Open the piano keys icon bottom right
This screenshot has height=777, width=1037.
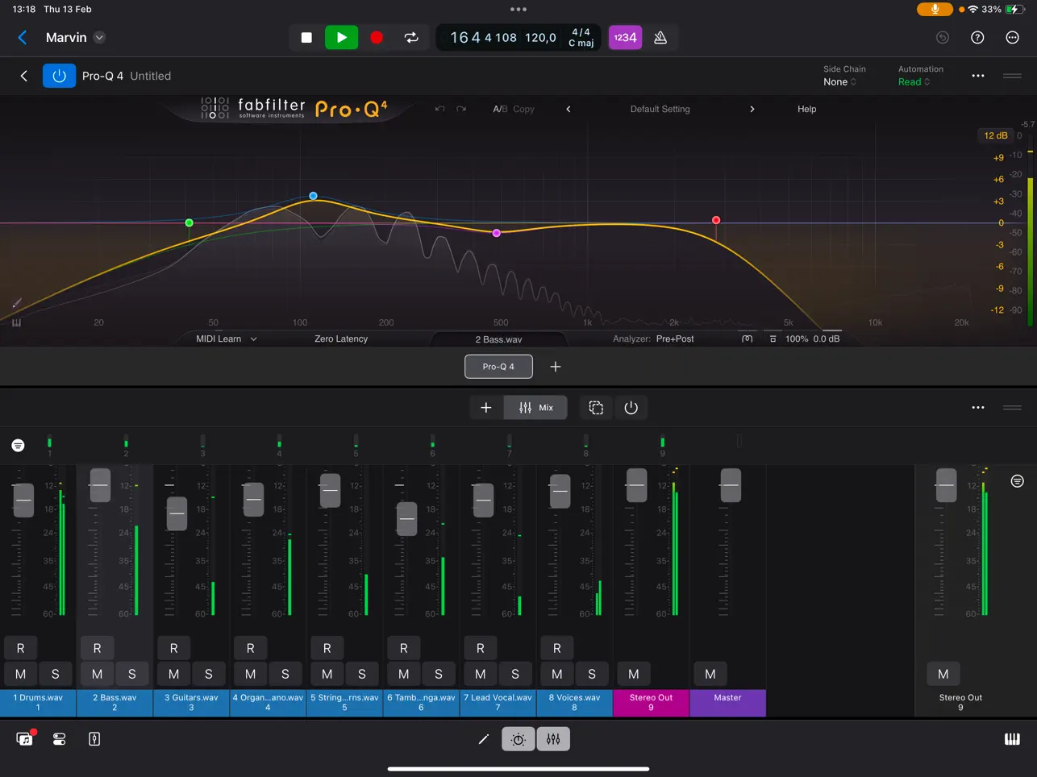pyautogui.click(x=1012, y=738)
